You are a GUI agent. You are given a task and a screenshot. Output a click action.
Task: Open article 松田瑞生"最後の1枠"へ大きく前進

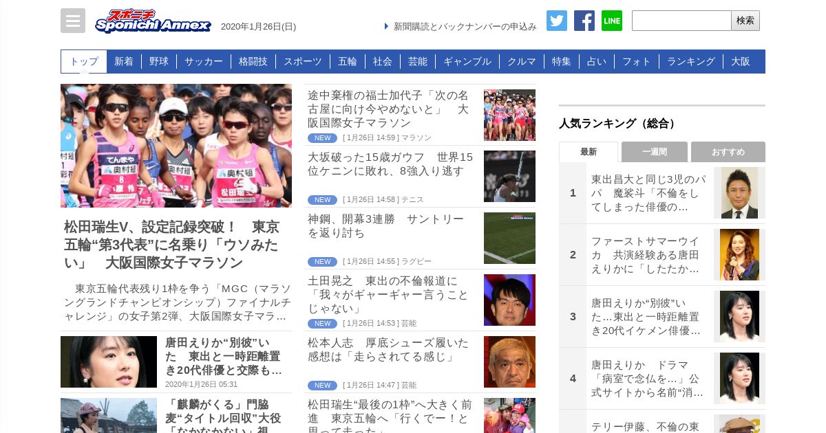tap(390, 415)
